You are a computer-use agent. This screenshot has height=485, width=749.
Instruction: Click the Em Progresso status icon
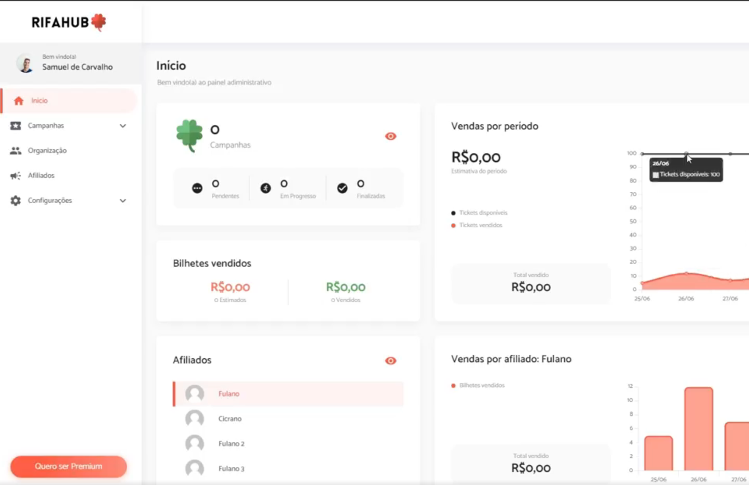click(266, 188)
